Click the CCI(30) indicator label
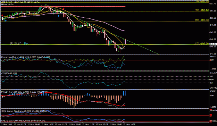 click(x=9, y=73)
